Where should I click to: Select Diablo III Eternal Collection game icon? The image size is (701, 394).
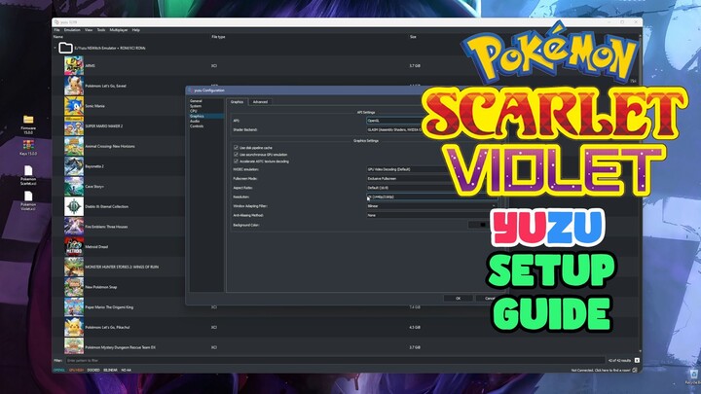point(74,206)
